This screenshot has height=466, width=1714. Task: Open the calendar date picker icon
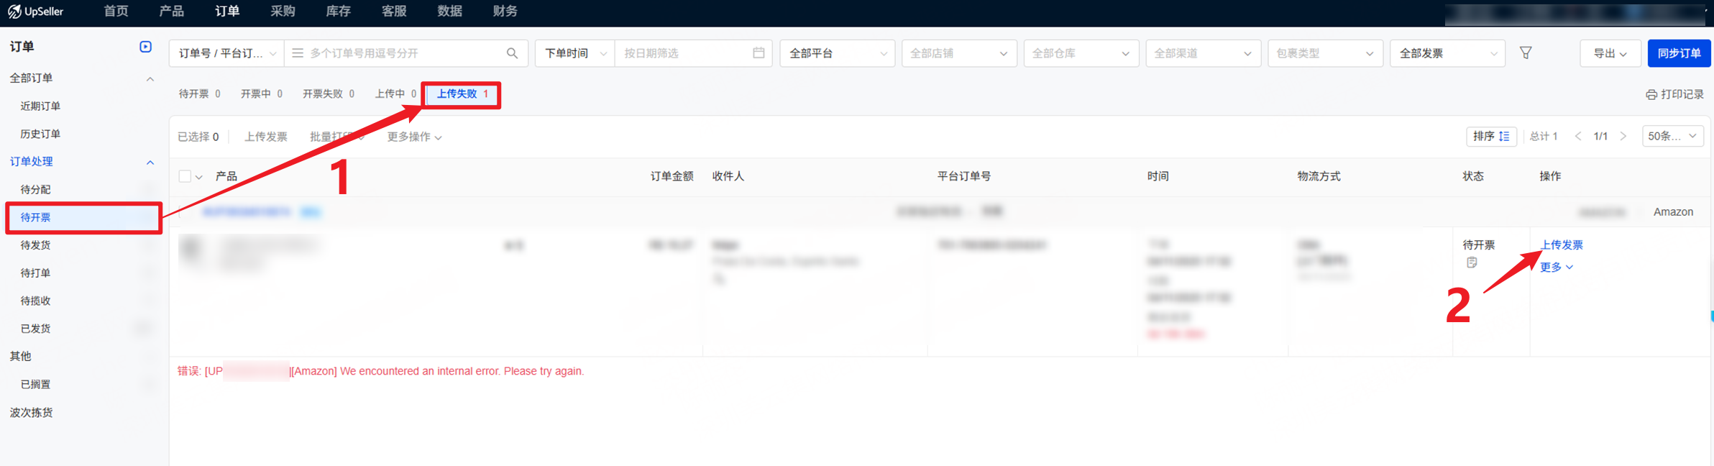click(x=759, y=53)
